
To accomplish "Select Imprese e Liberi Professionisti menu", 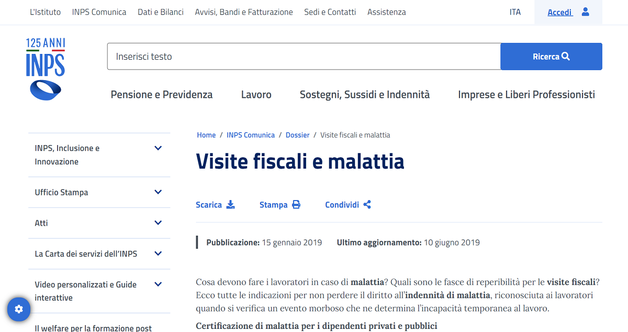I will click(526, 95).
